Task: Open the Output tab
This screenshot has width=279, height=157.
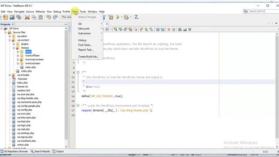Action: [58, 151]
